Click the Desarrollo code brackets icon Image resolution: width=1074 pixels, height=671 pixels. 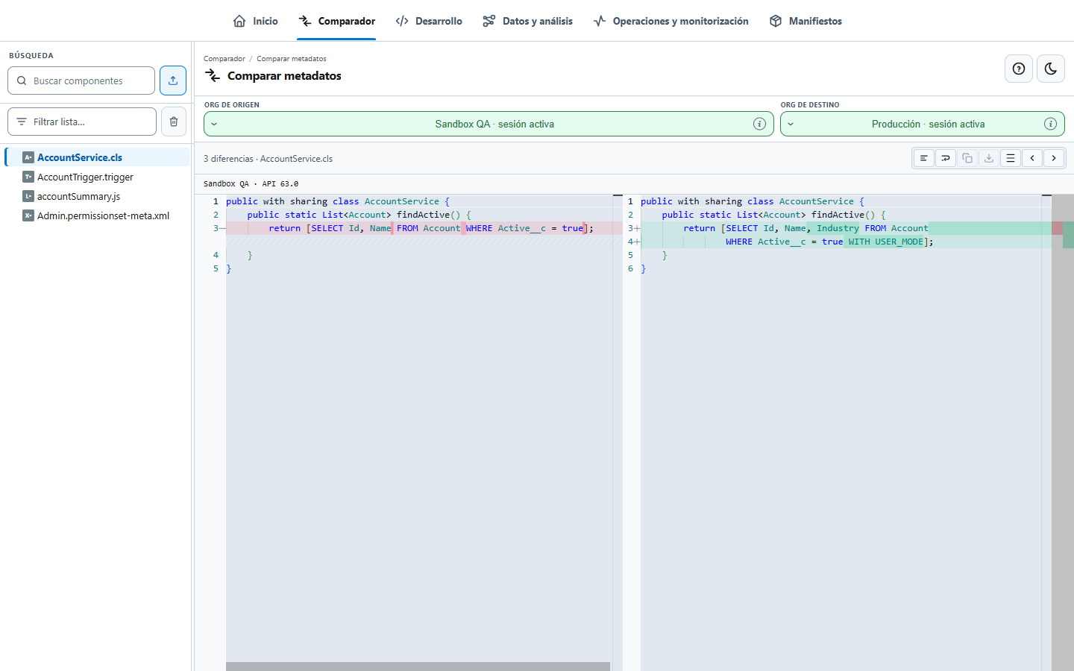coord(402,21)
